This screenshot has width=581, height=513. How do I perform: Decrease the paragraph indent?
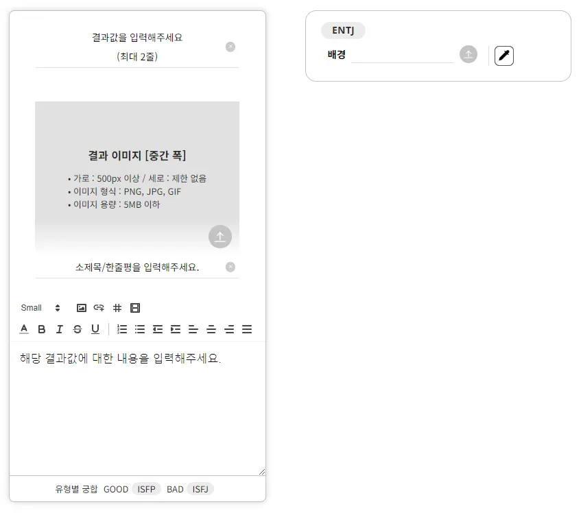(158, 329)
